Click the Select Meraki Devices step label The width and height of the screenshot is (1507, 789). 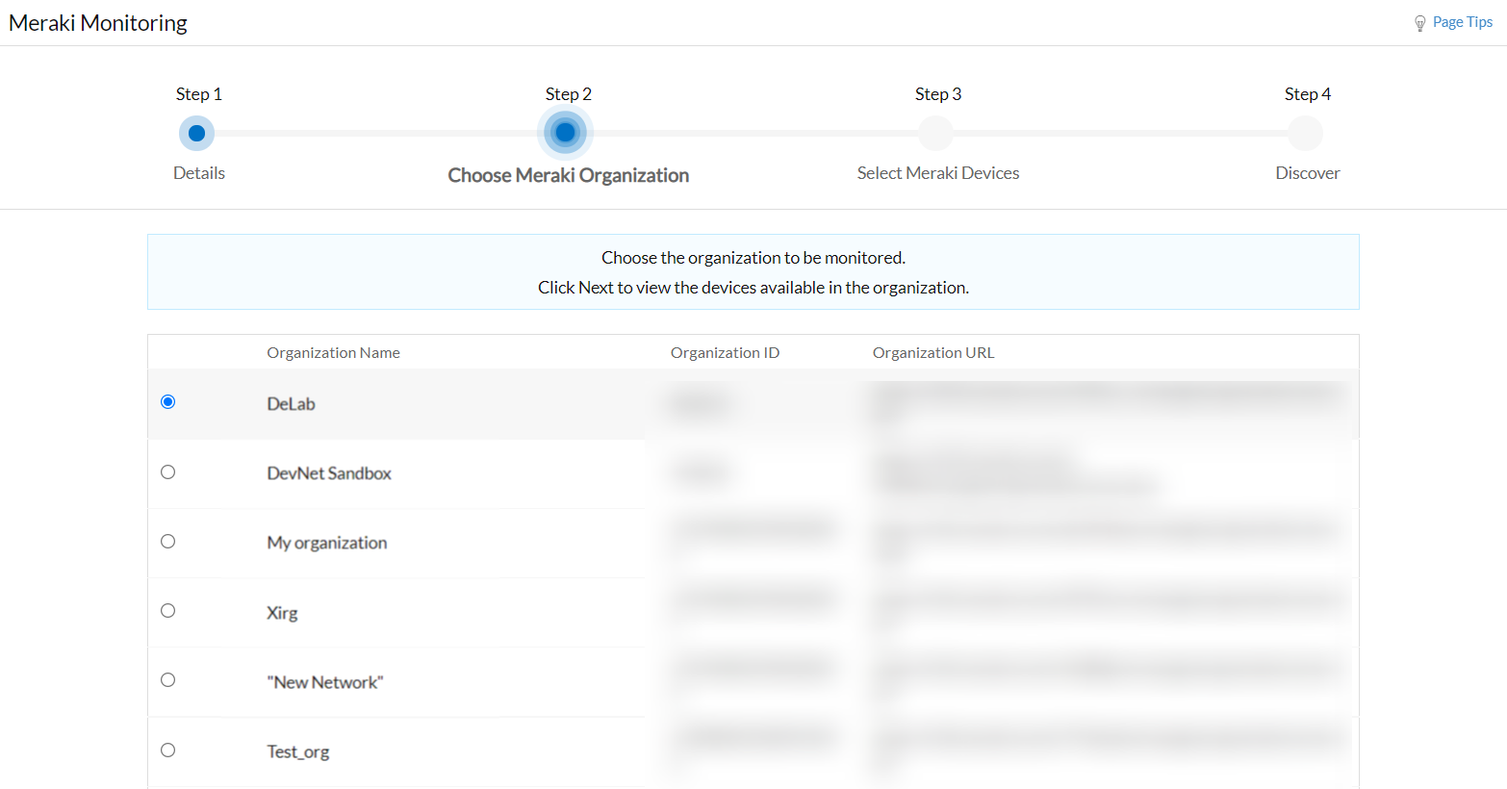tap(937, 172)
